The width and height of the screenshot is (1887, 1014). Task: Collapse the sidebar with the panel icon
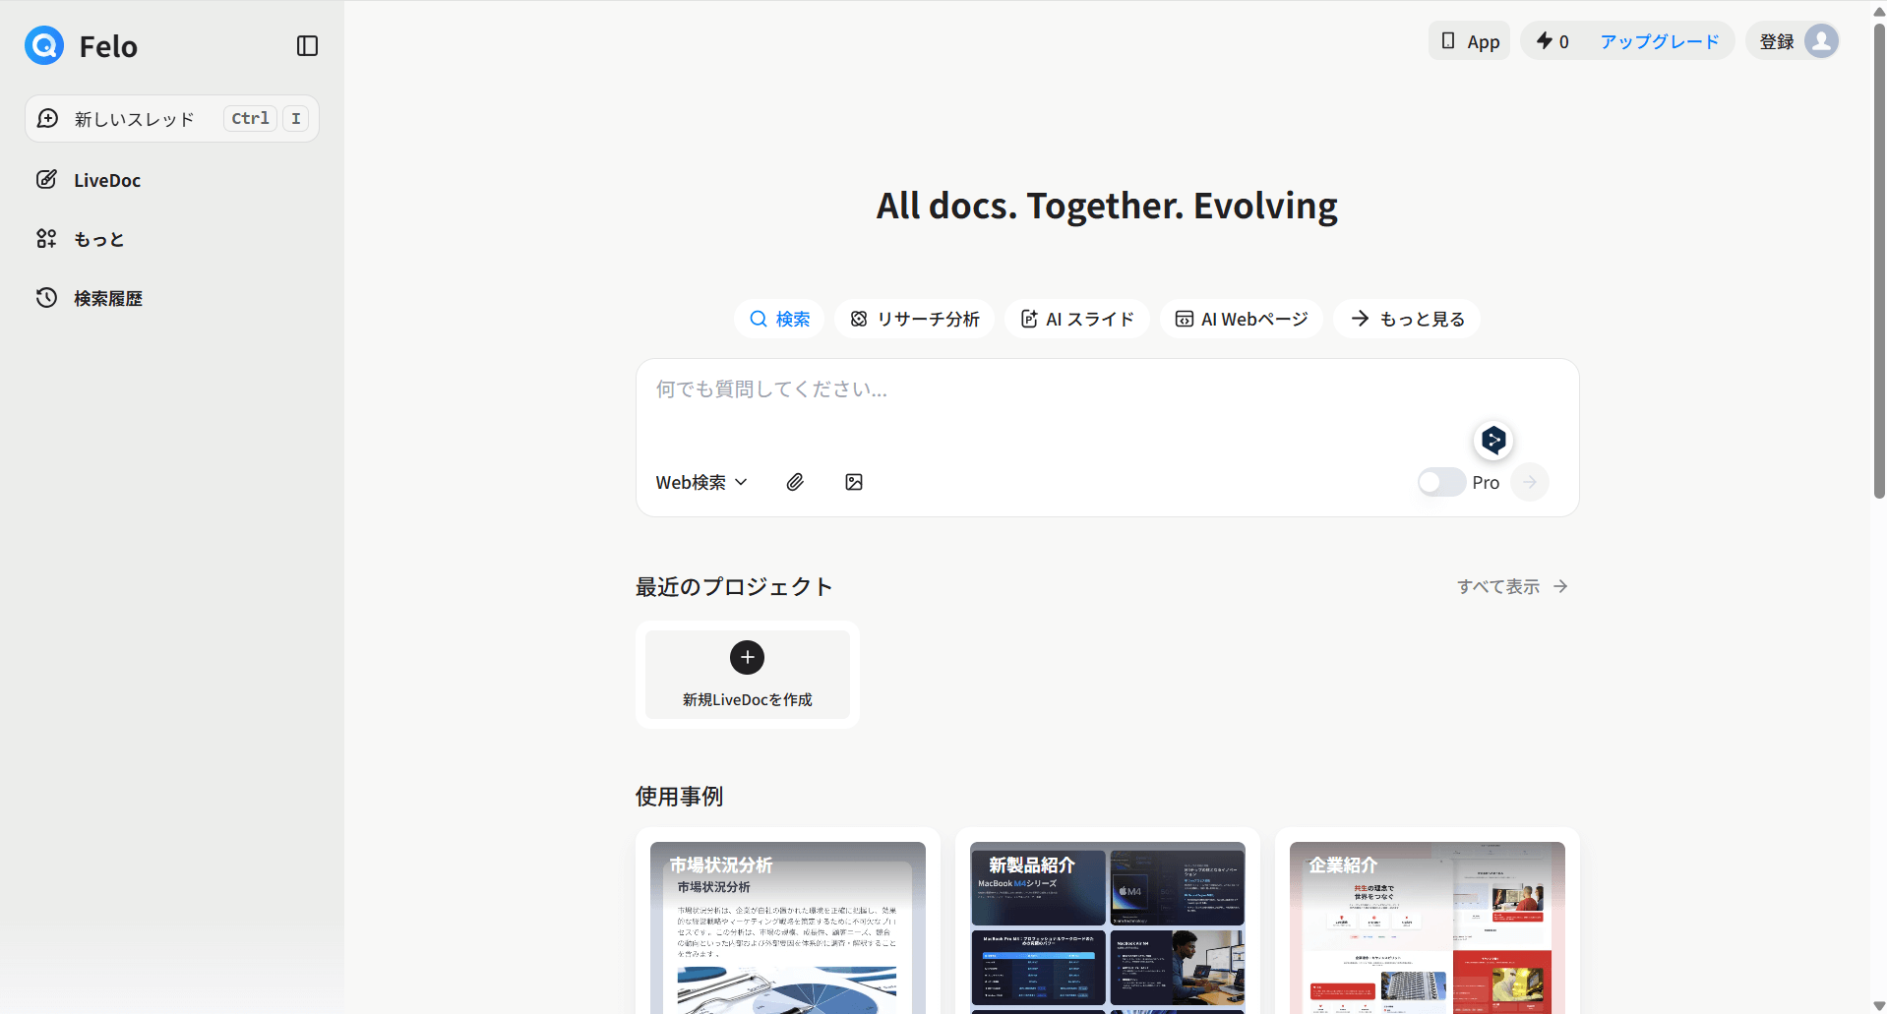(307, 46)
